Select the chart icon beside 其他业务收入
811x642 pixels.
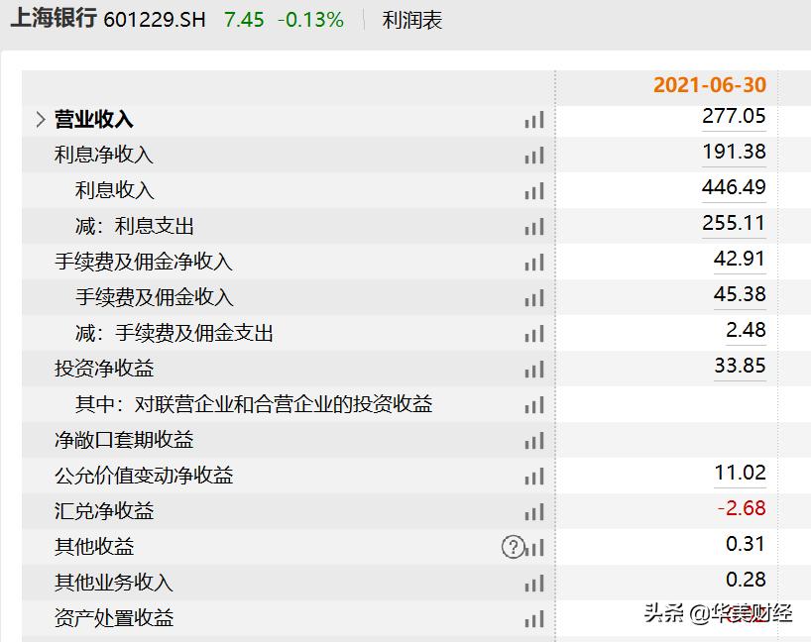(534, 583)
